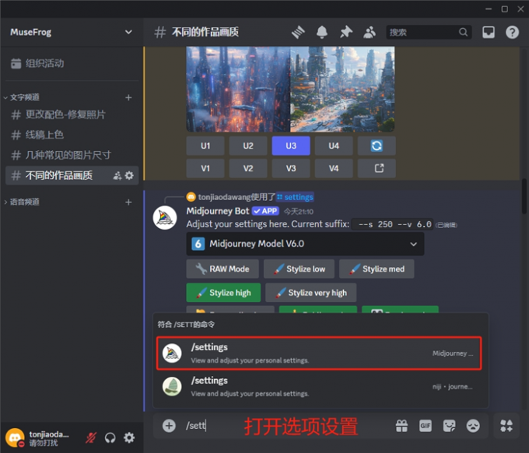Create channel plus next to 文字频道
Screen dimensions: 529x453
click(x=128, y=97)
